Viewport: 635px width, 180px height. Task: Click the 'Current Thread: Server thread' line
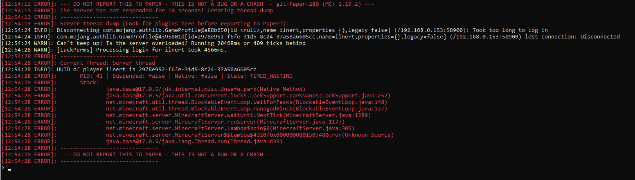click(78, 63)
